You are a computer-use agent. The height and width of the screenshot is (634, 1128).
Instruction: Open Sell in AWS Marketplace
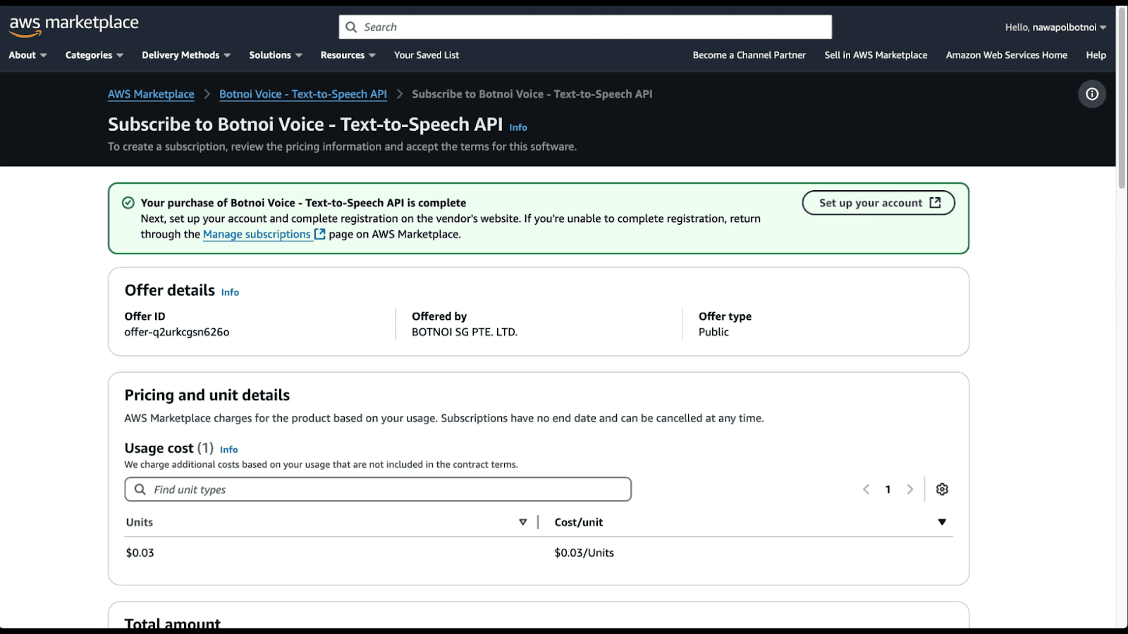click(x=876, y=55)
